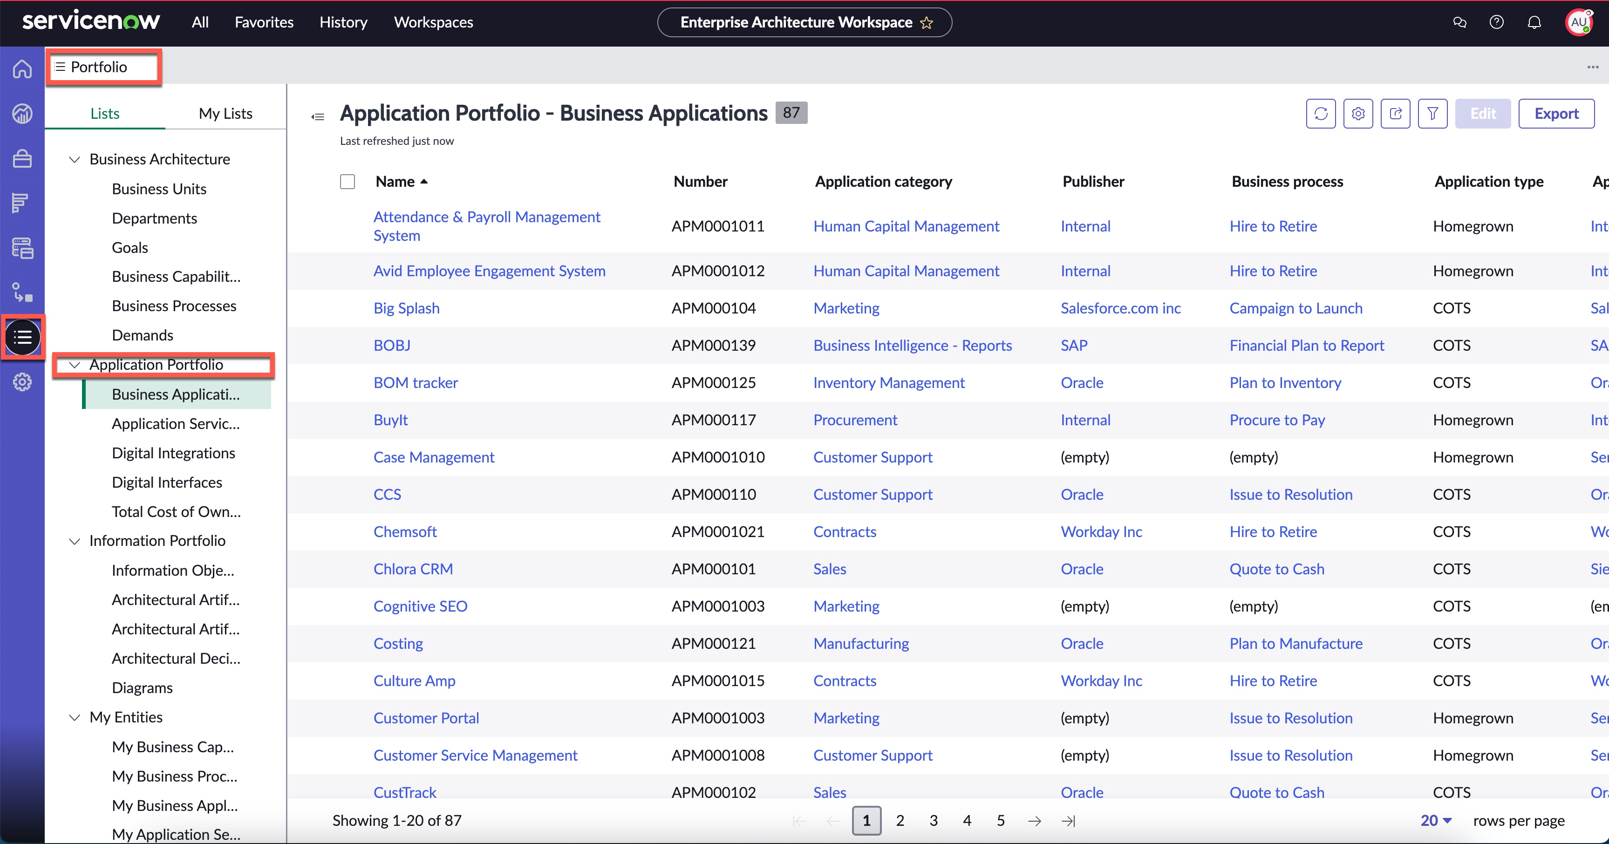Open the Business Processes list
The height and width of the screenshot is (844, 1609).
point(174,306)
